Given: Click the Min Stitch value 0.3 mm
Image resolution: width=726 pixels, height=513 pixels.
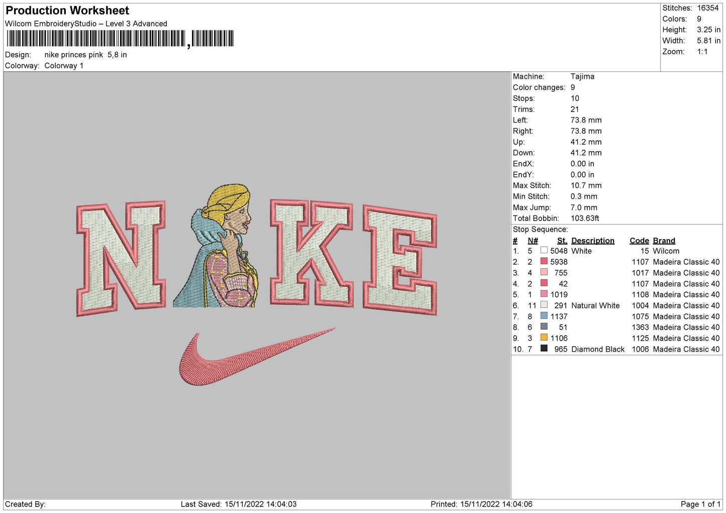Looking at the screenshot, I should [584, 196].
